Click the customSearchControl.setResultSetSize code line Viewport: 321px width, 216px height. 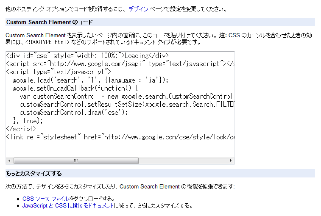pos(127,105)
